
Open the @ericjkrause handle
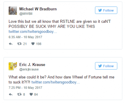coord(29,69)
